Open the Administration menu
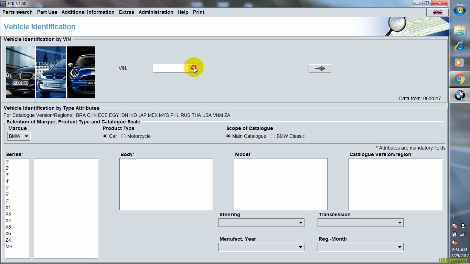Screen dimensions: 470x264 click(x=156, y=12)
